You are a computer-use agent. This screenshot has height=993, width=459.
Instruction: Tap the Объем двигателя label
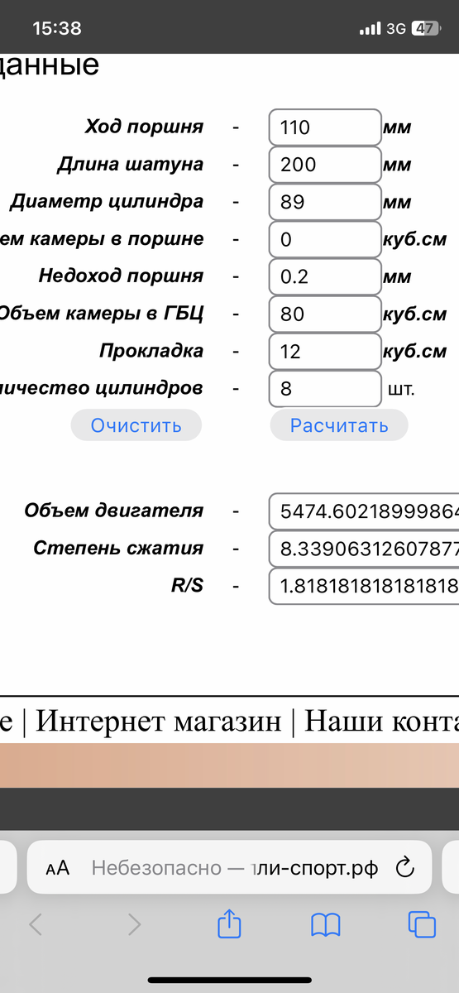[x=114, y=511]
